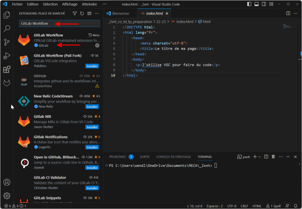Filter extensions with the funnel icon
302x209 pixels.
(74, 13)
